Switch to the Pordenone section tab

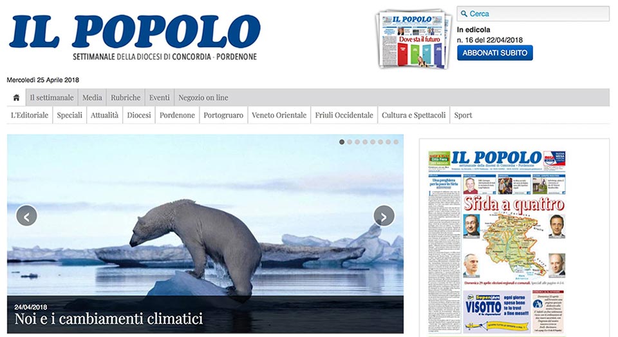177,115
